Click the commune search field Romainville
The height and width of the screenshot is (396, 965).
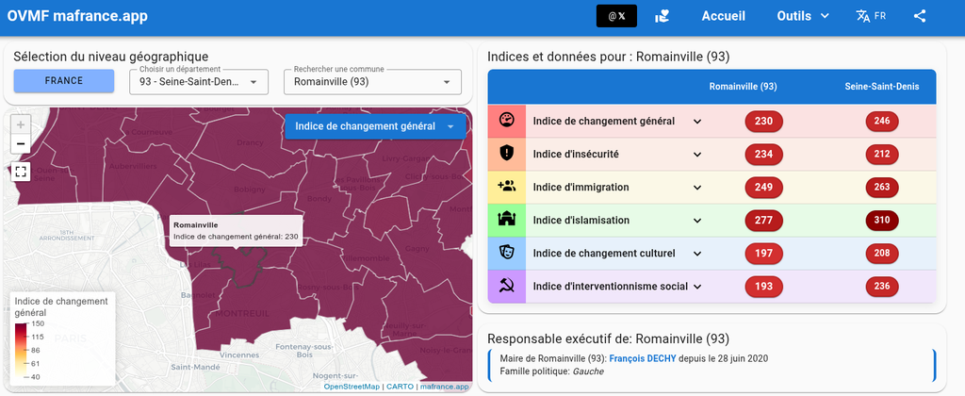coord(372,82)
